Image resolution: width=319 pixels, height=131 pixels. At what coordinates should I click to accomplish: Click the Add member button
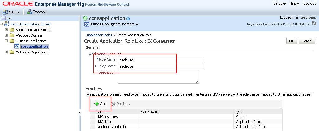tap(100, 104)
